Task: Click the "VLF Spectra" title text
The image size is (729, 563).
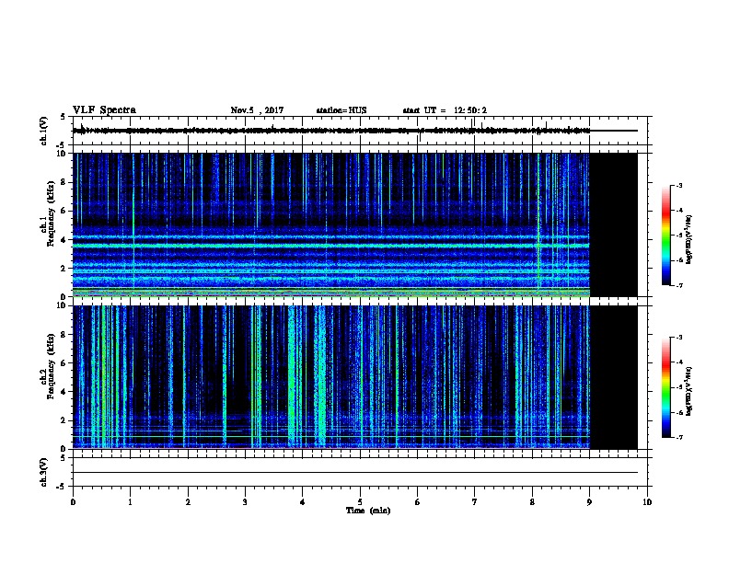Action: [105, 110]
